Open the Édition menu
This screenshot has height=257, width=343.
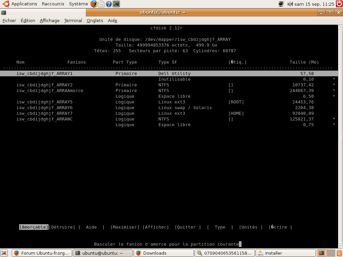coord(28,20)
